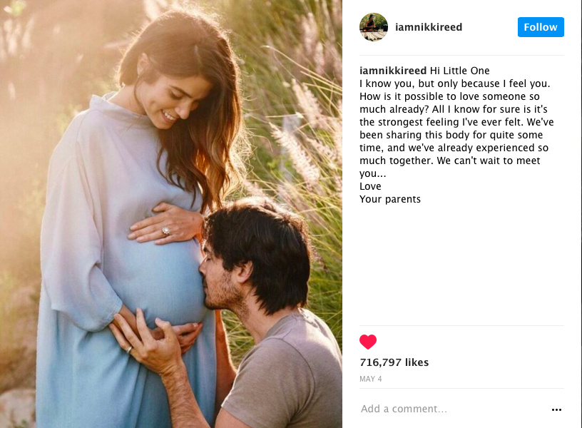Click the 'Love' line in the caption

click(x=370, y=186)
